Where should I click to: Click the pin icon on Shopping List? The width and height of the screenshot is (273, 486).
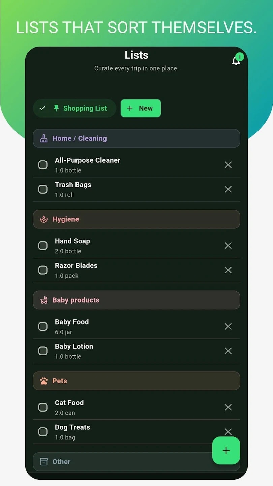pos(56,108)
